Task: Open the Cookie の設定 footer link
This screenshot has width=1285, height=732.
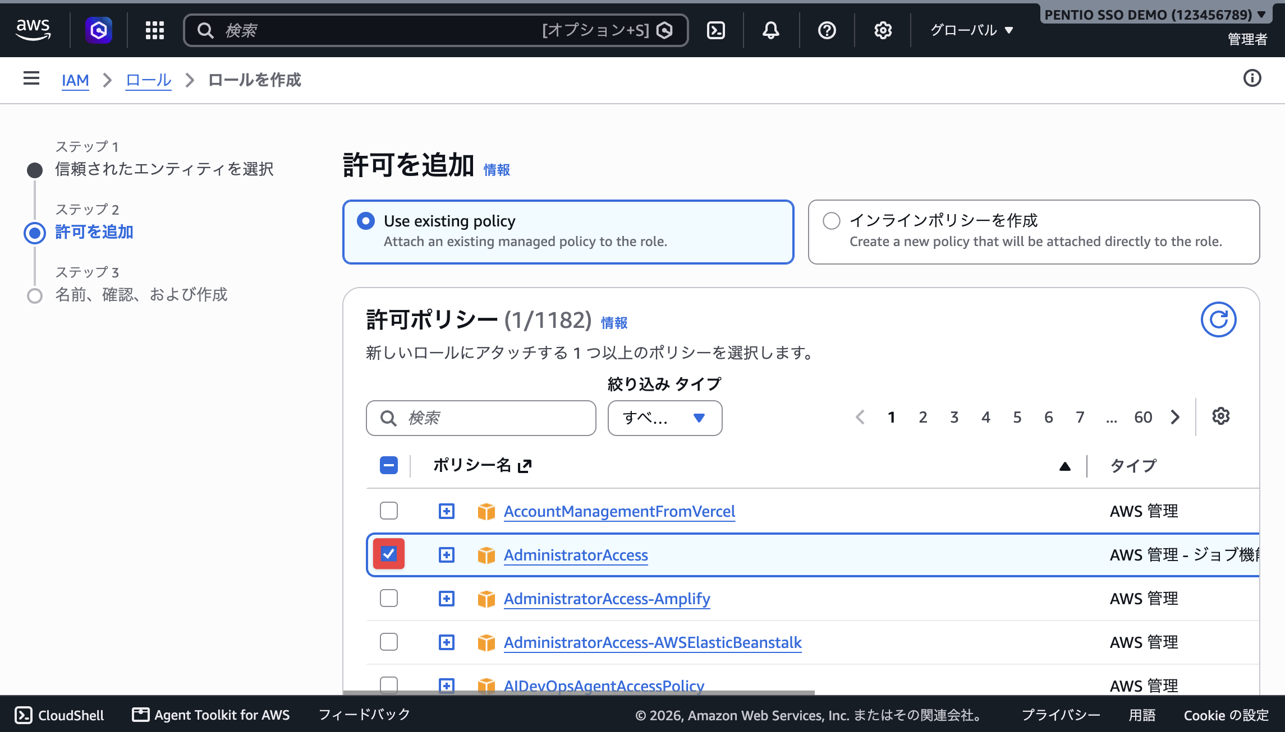Action: tap(1226, 715)
